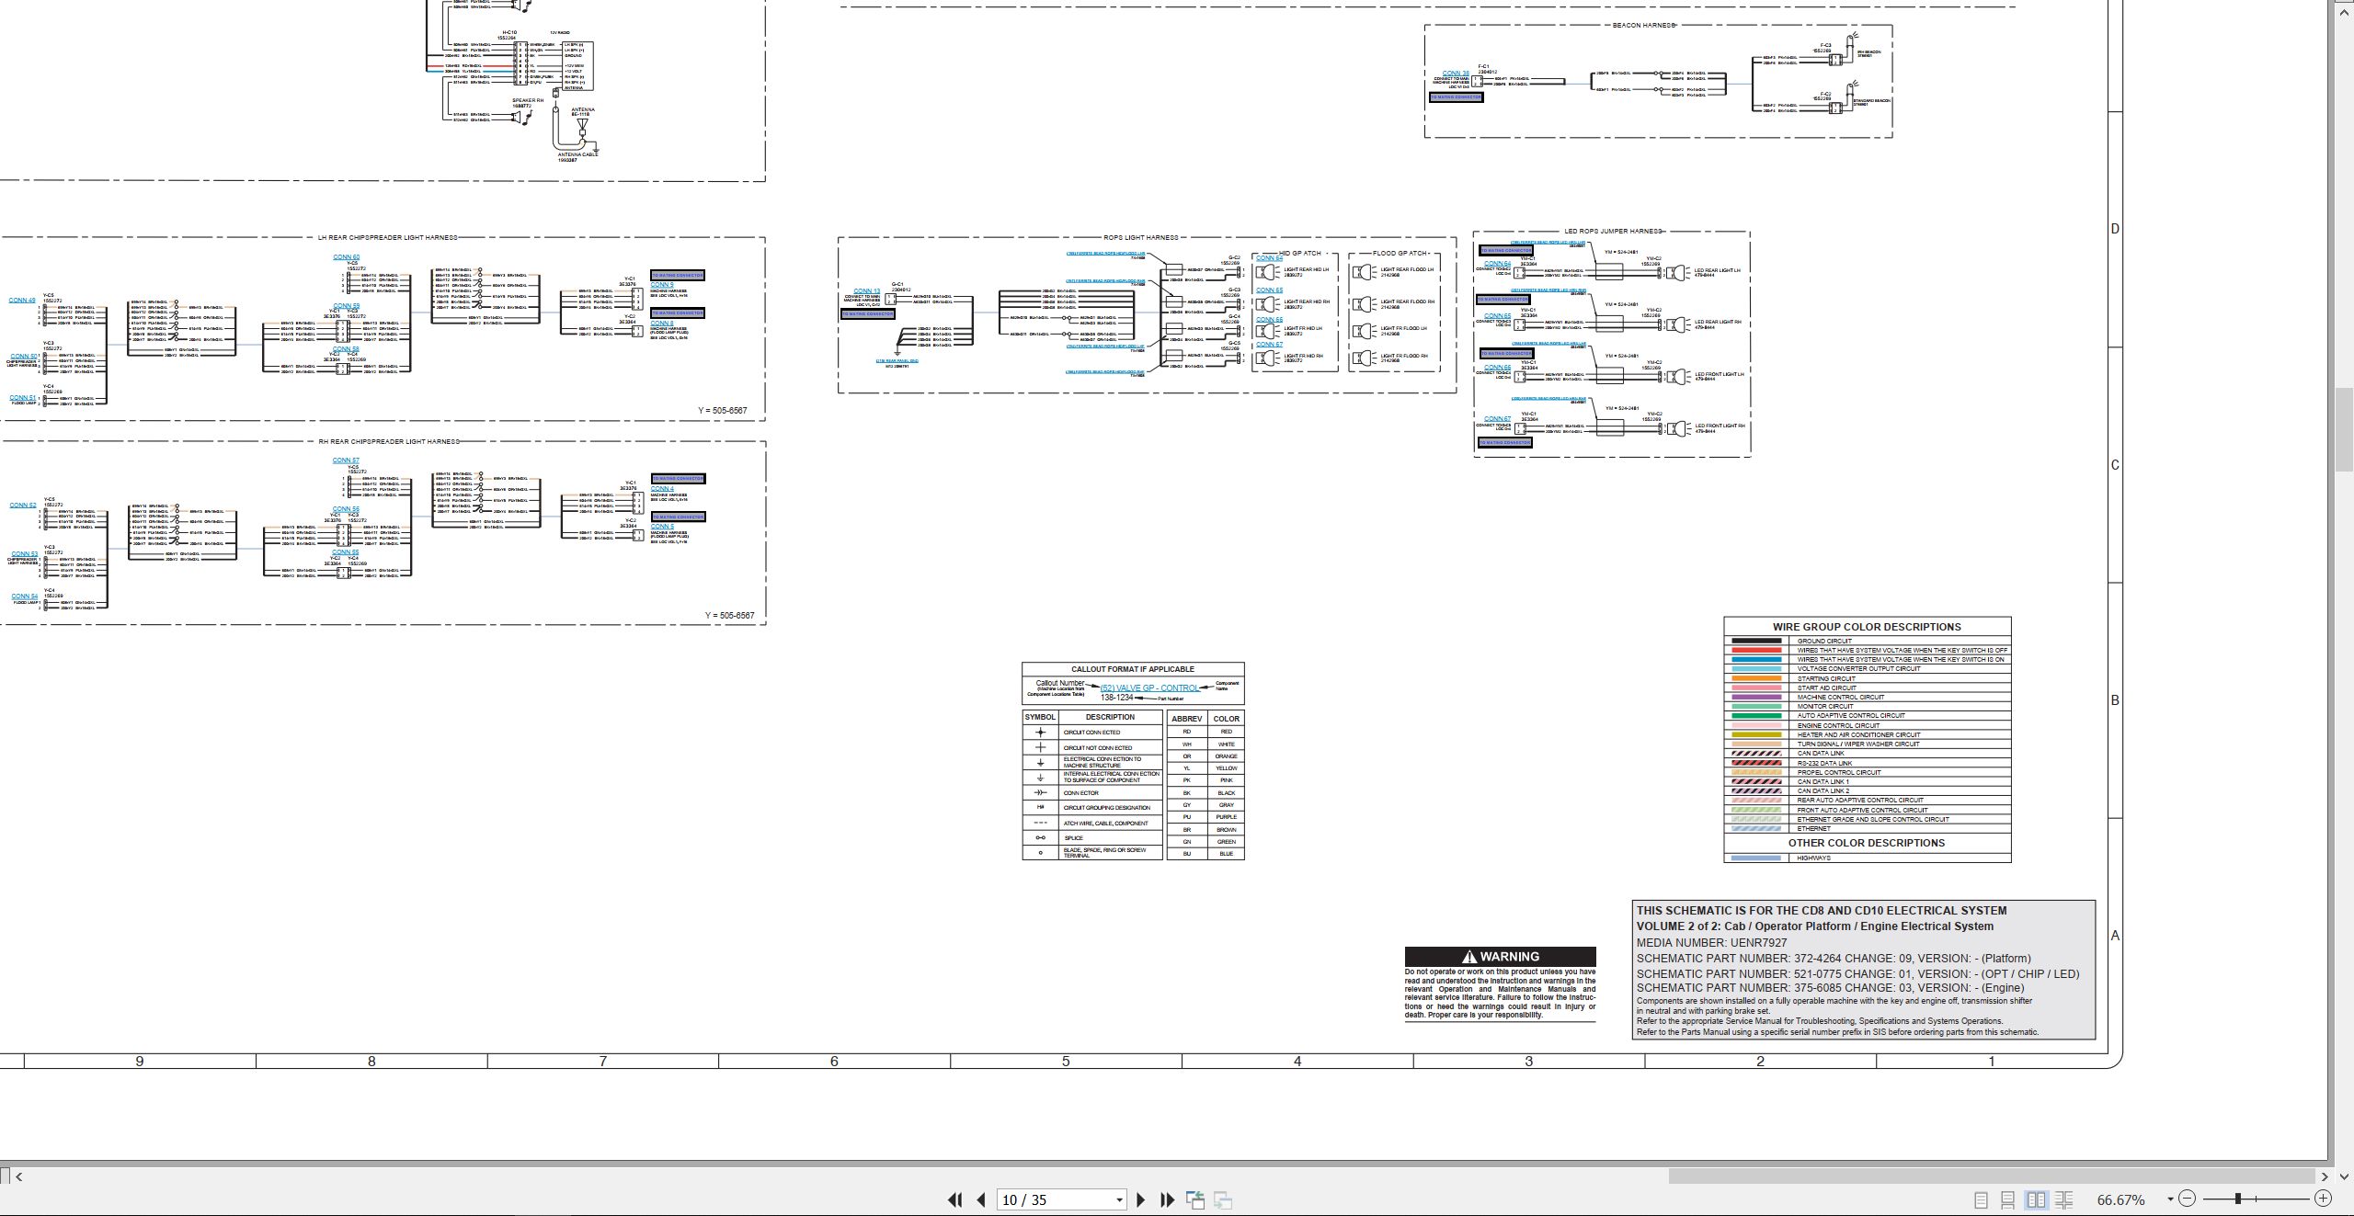Switch to single page view

pos(1981,1199)
